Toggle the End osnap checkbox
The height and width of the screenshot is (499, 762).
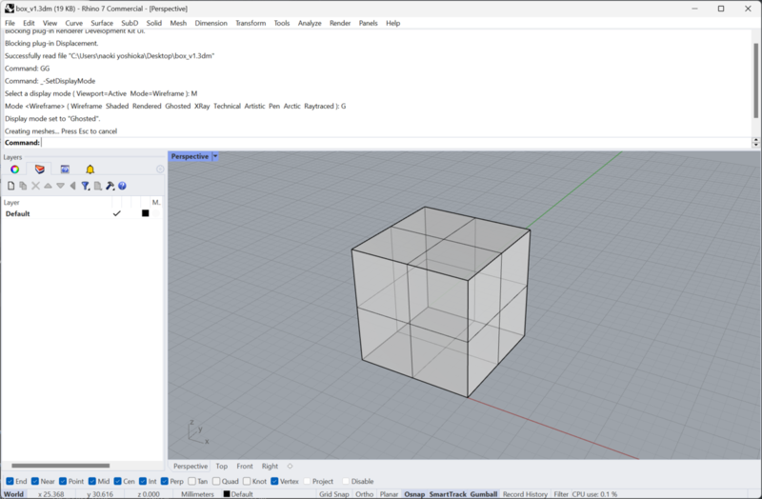(x=10, y=481)
